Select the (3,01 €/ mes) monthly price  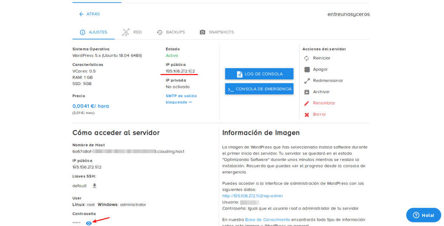point(84,113)
